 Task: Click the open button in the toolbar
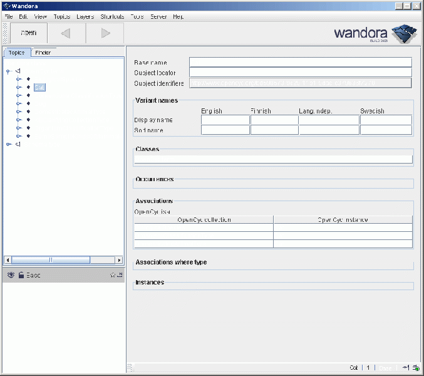(28, 33)
